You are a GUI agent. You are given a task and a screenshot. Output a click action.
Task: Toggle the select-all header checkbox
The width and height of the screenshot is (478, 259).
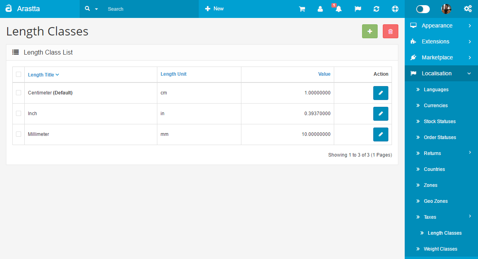tap(18, 74)
